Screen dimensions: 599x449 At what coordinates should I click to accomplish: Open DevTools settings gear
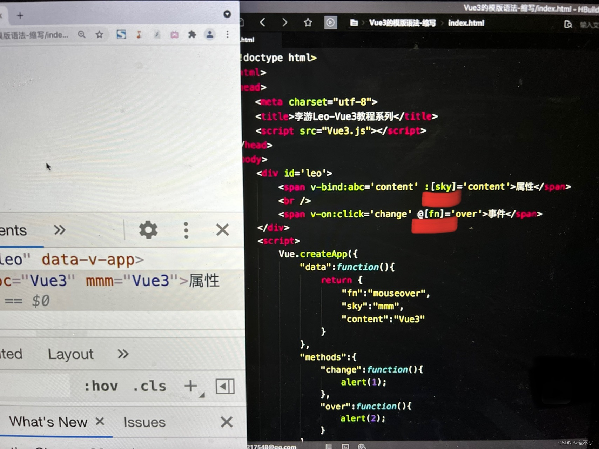[x=148, y=230]
